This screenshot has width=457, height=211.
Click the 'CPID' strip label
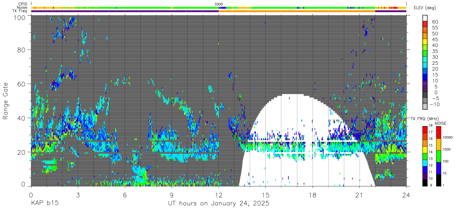point(23,4)
